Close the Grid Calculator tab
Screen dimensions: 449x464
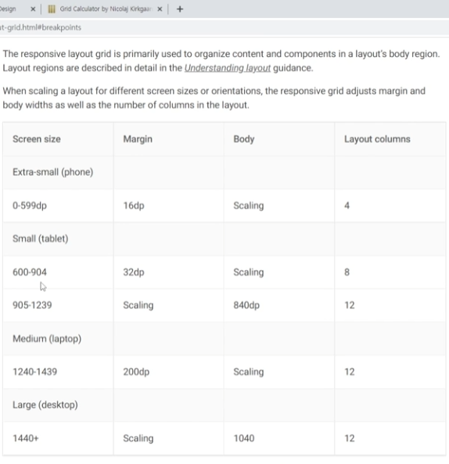[x=160, y=9]
